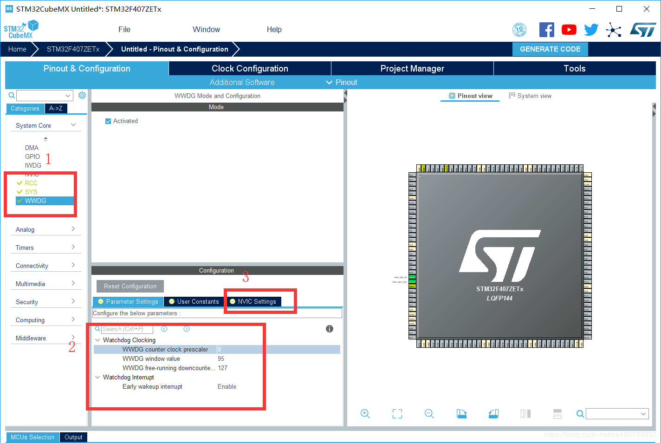The height and width of the screenshot is (443, 661).
Task: Show parameter info with the i icon
Action: pyautogui.click(x=330, y=329)
